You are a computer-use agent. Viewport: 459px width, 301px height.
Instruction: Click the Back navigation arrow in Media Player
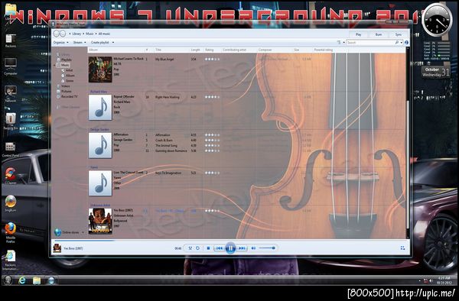(x=56, y=34)
